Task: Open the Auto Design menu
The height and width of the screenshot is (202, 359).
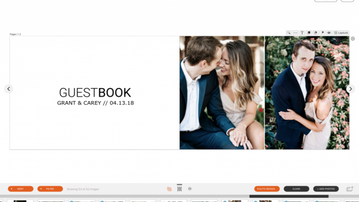Action: tap(267, 189)
